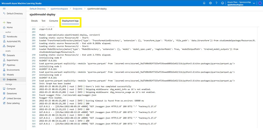Click the Designer icon in sidebar
This screenshot has width=263, height=130.
(x=4, y=46)
